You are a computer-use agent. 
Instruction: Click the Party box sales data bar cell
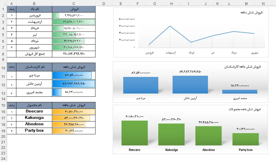pyautogui.click(x=74, y=131)
